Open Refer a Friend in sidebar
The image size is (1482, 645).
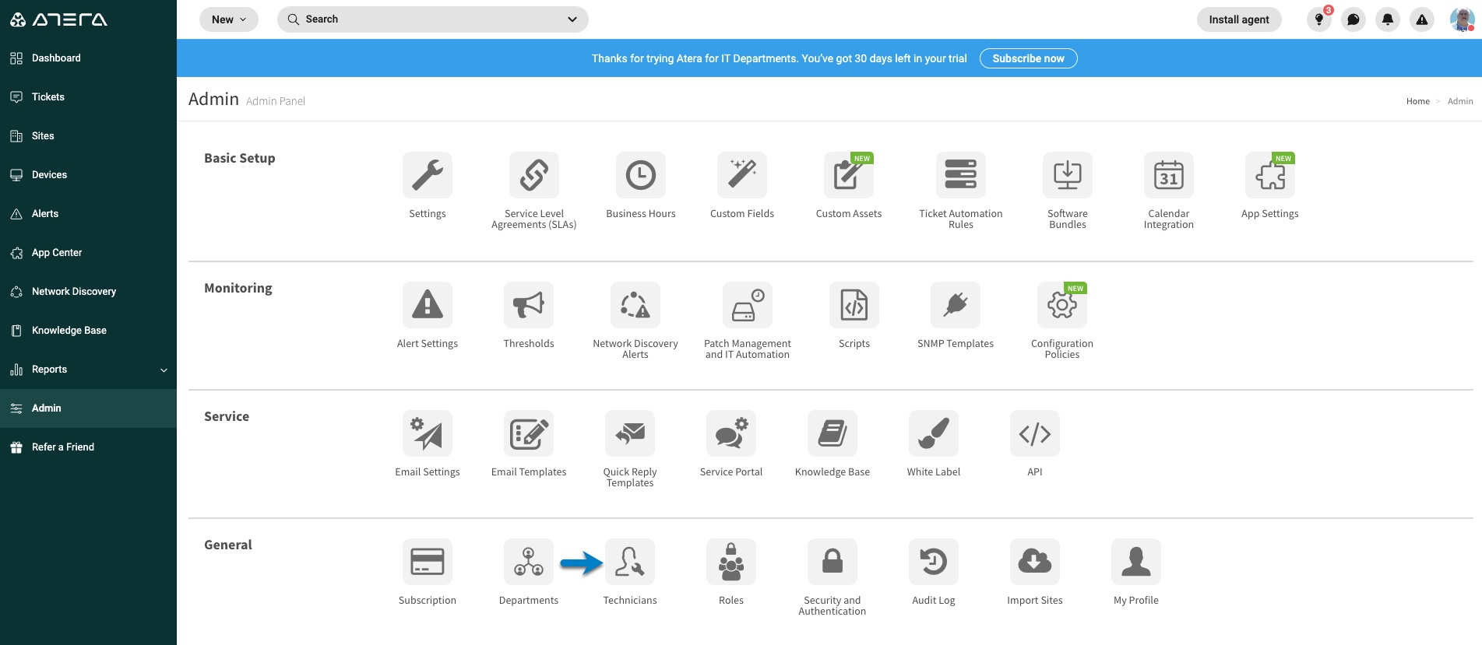pos(88,447)
